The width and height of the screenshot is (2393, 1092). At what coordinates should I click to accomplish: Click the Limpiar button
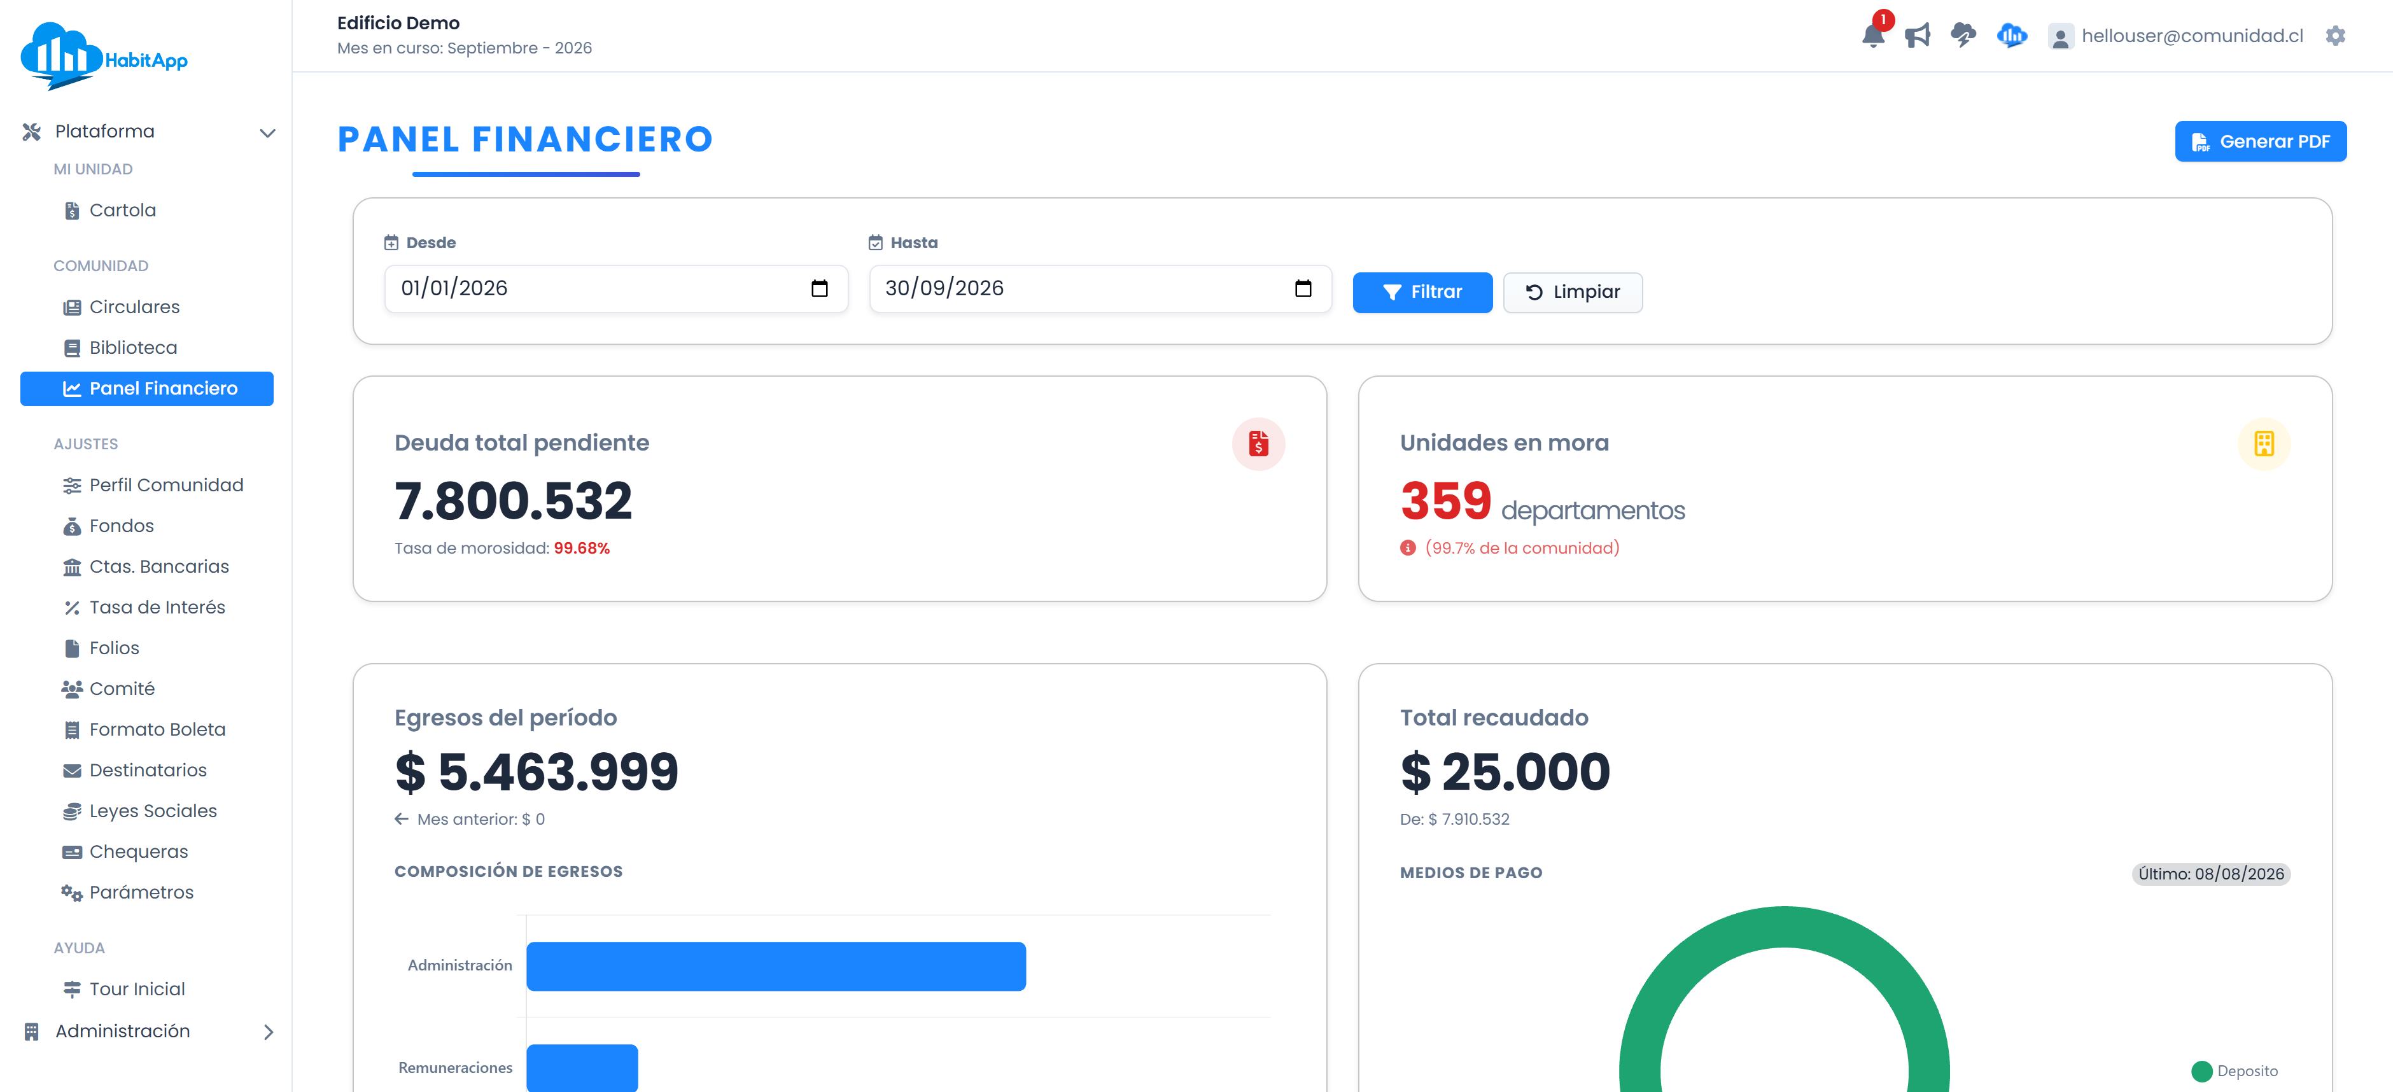tap(1573, 293)
